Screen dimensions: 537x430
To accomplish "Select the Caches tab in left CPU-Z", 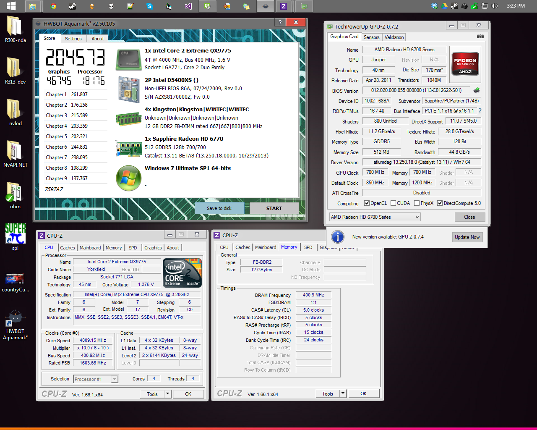I will pyautogui.click(x=68, y=248).
